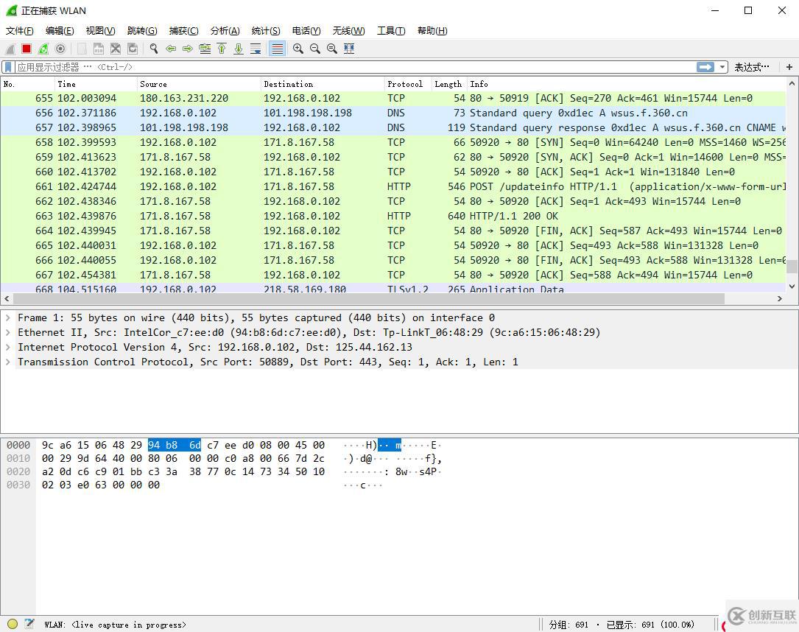
Task: Click the capture file properties notepad icon
Action: [29, 624]
